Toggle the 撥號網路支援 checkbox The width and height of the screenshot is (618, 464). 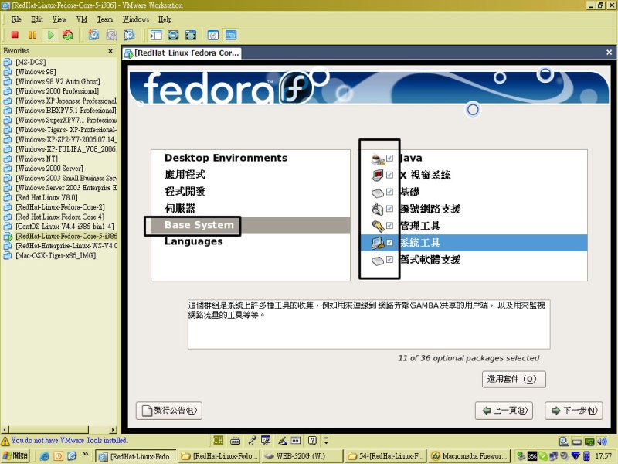390,208
